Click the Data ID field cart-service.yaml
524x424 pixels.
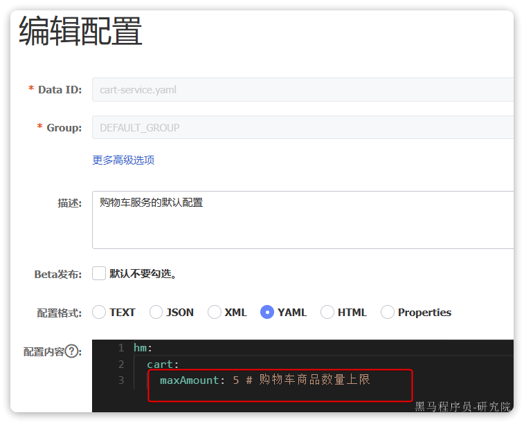click(x=302, y=89)
